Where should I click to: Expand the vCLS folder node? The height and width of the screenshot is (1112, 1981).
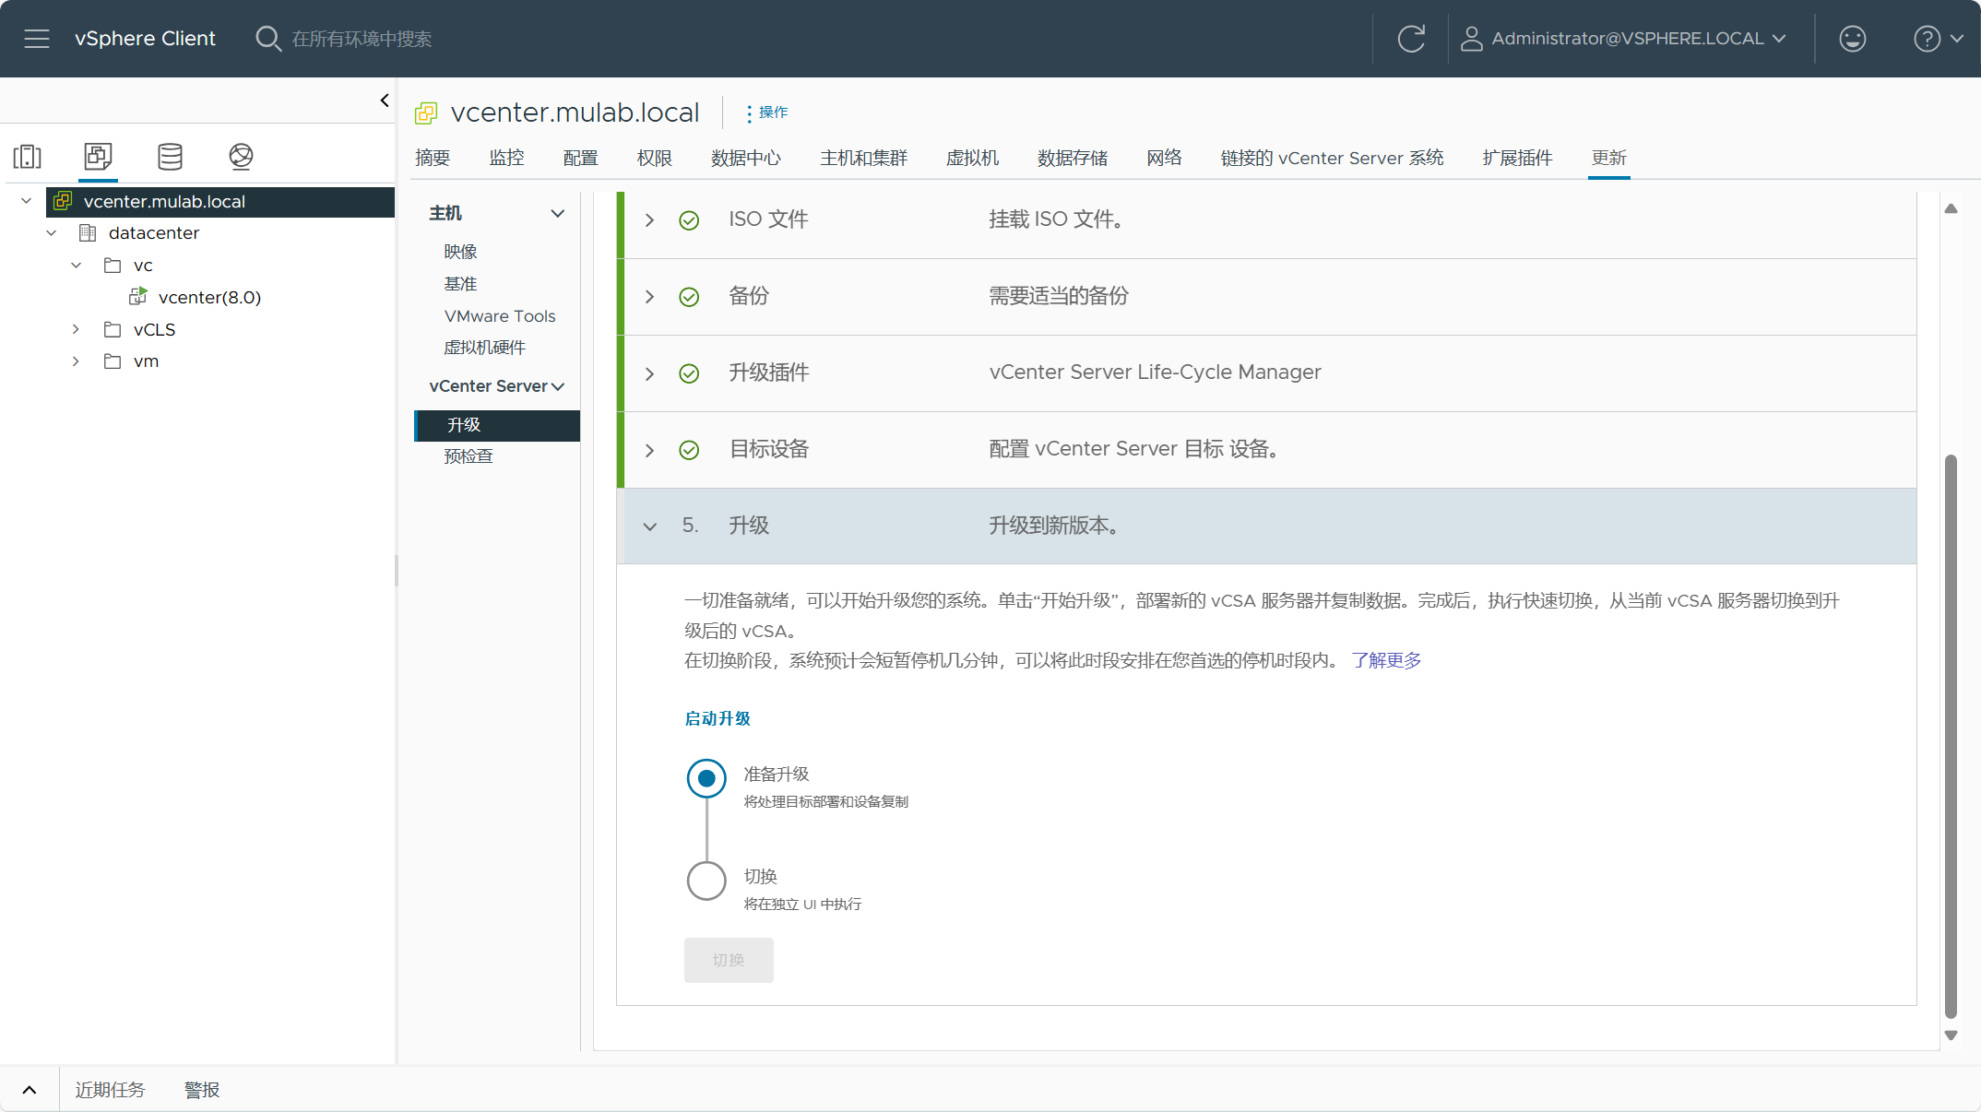[x=76, y=329]
